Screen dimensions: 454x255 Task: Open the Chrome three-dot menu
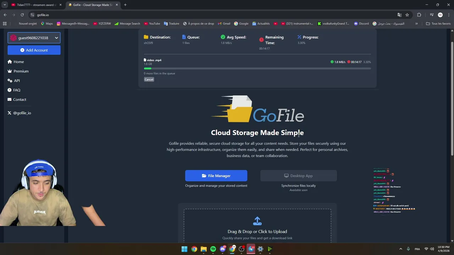(449, 15)
